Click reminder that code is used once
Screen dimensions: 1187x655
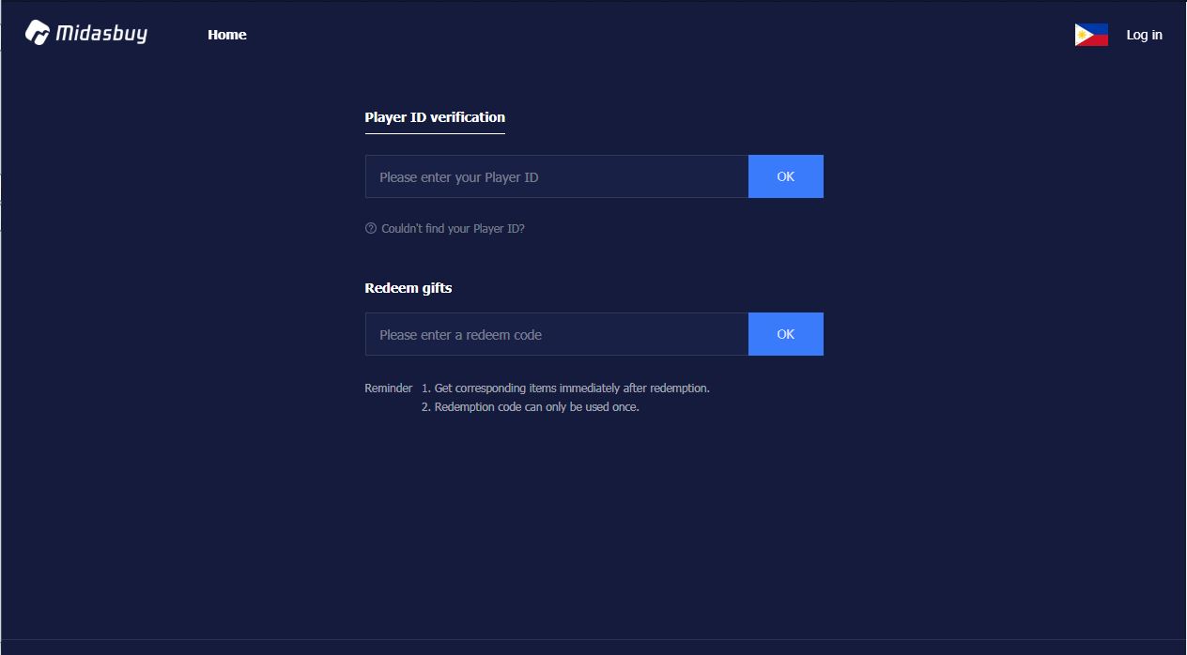(x=530, y=407)
